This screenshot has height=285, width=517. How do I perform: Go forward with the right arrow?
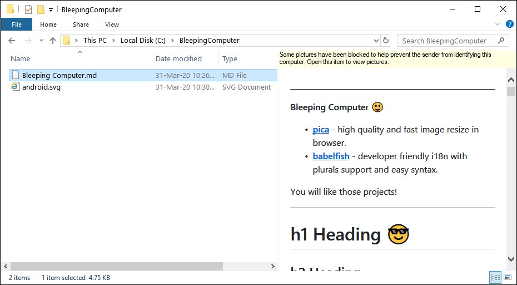pyautogui.click(x=28, y=41)
